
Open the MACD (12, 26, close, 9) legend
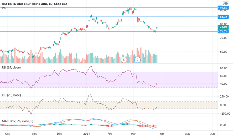(17, 121)
